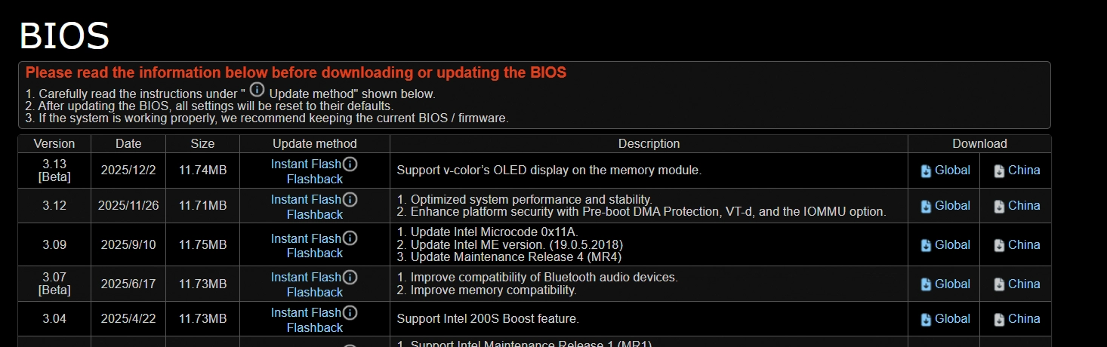Screen dimensions: 1107x347
Task: Open Instant Flash link for version 3.09
Action: point(306,238)
